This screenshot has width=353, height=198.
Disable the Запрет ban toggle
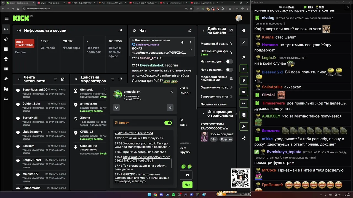coord(168,123)
